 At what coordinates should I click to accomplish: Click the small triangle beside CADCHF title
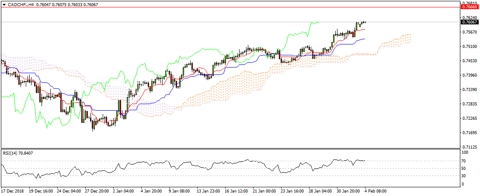coord(4,5)
